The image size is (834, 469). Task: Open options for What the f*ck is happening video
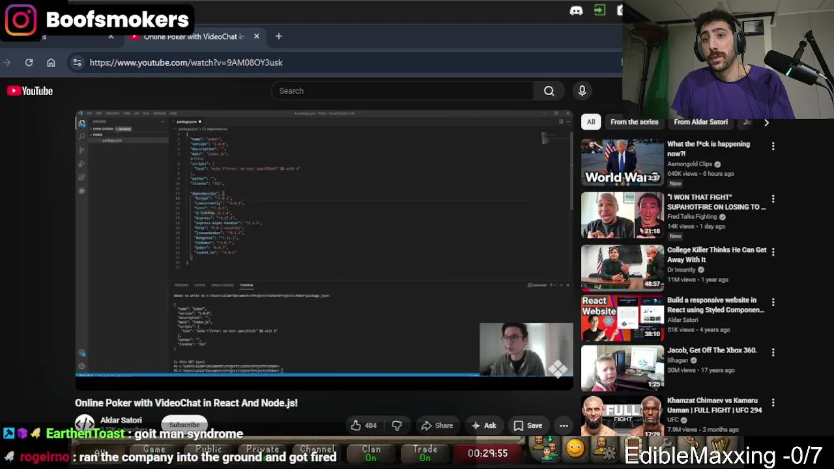(x=773, y=147)
